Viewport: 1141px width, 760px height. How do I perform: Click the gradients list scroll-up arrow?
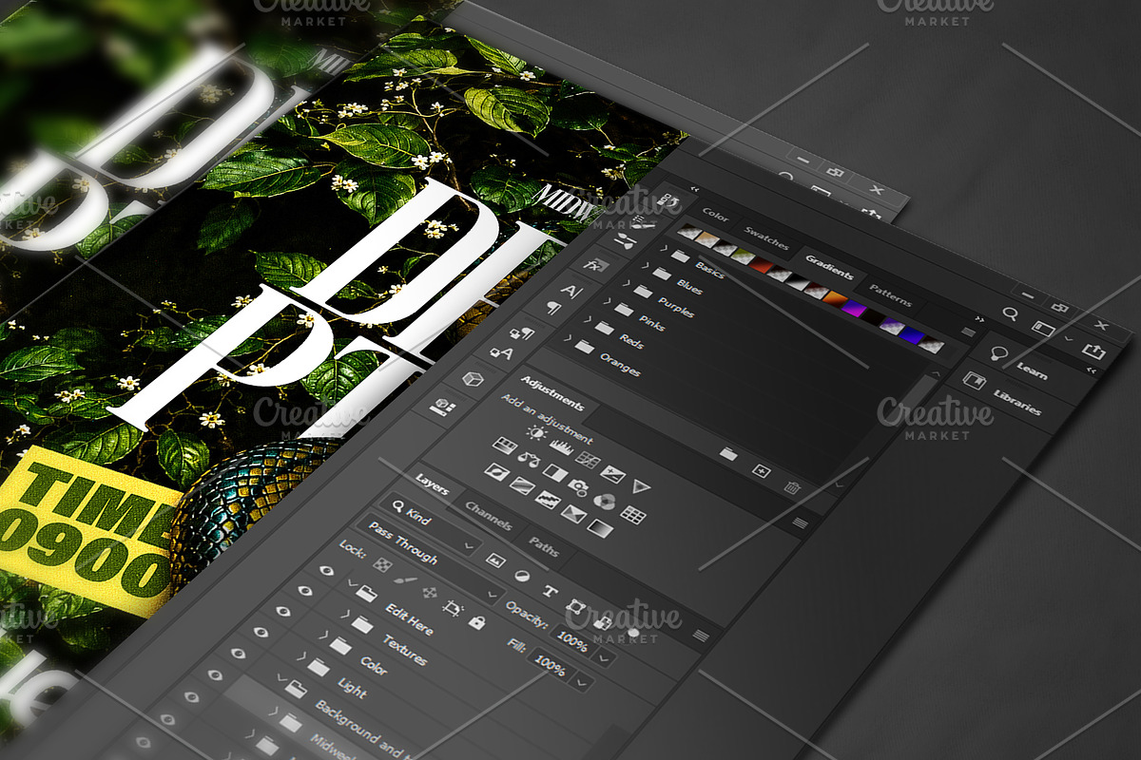point(935,373)
